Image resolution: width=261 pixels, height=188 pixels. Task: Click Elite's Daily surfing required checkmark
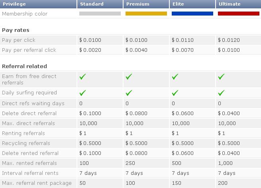pyautogui.click(x=175, y=93)
